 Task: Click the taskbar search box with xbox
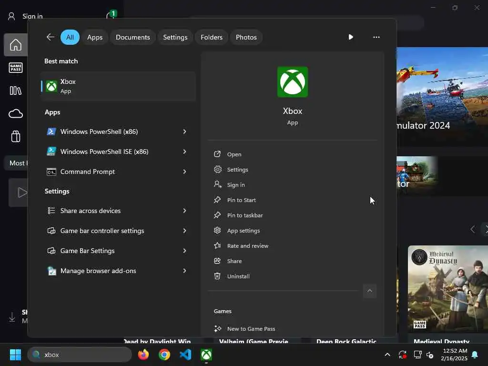click(x=80, y=355)
